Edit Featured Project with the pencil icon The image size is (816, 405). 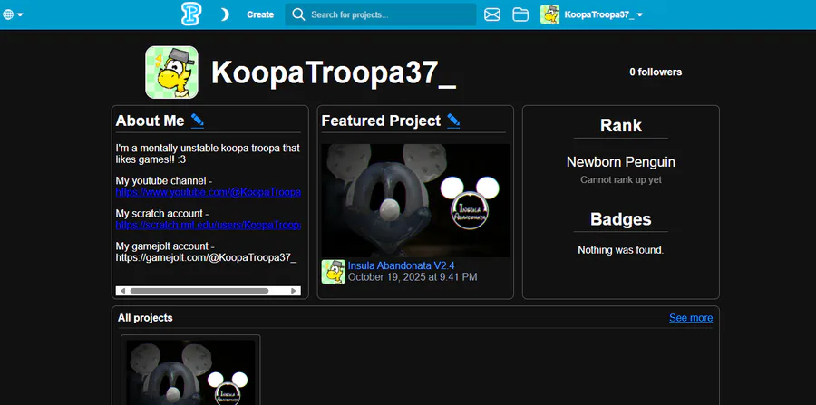coord(453,121)
